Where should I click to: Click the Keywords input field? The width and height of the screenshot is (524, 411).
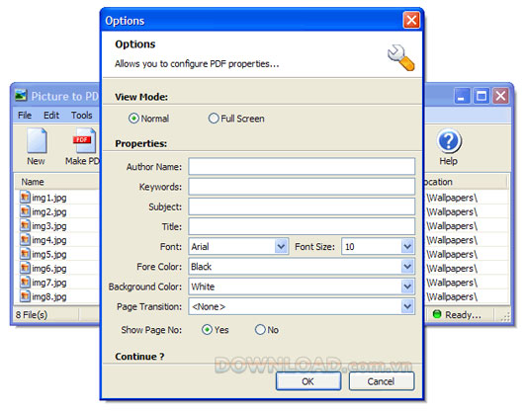pos(302,187)
